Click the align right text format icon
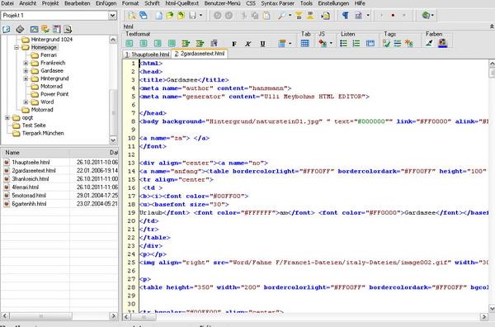495x327 pixels. click(158, 43)
